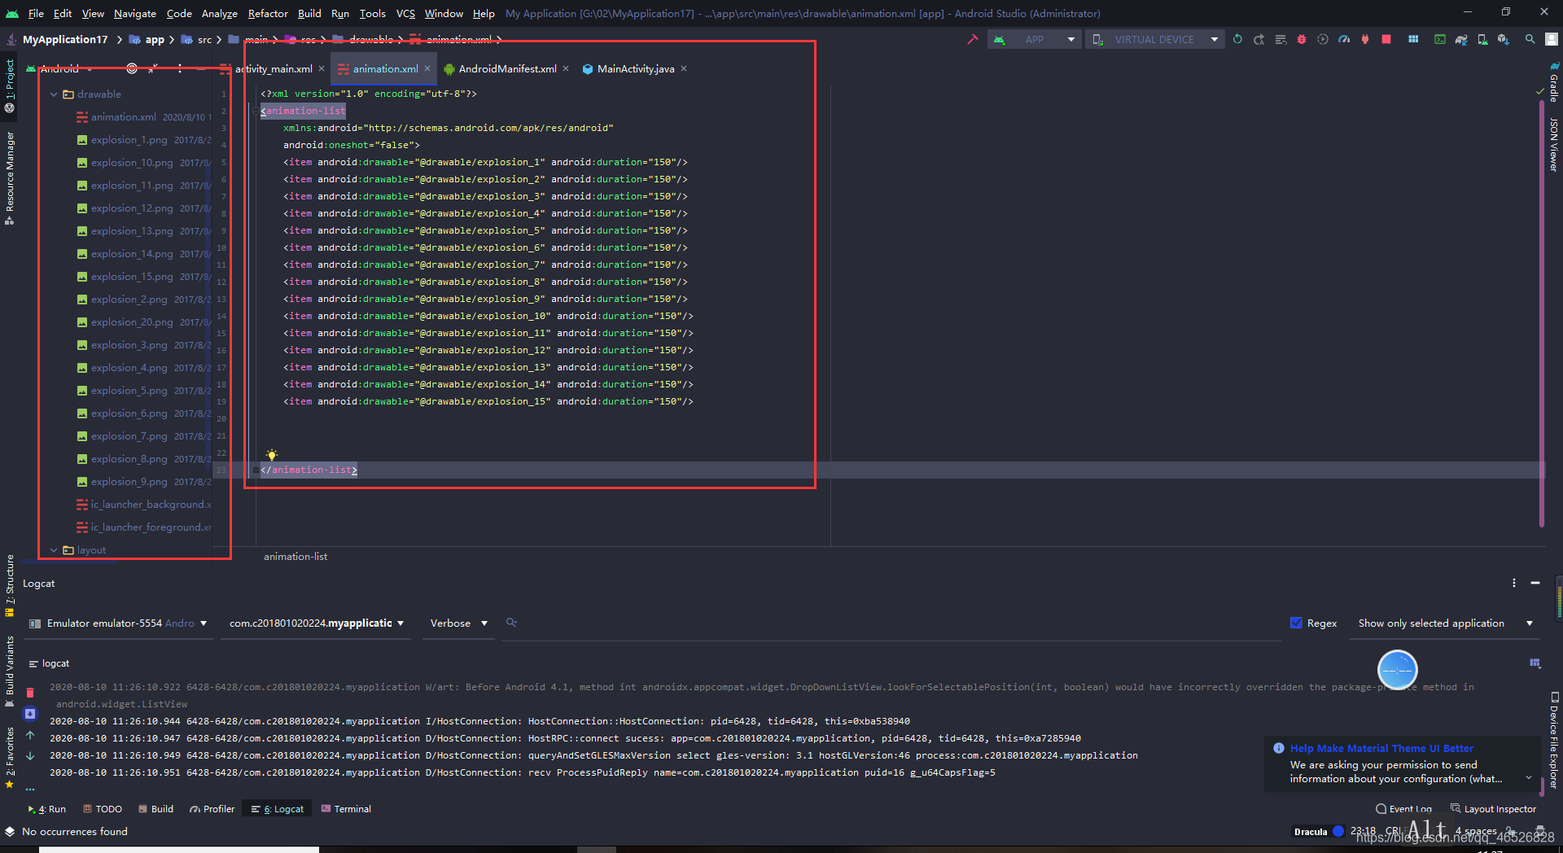Click the Sync Project with Gradle icon
1563x853 pixels.
1461,39
